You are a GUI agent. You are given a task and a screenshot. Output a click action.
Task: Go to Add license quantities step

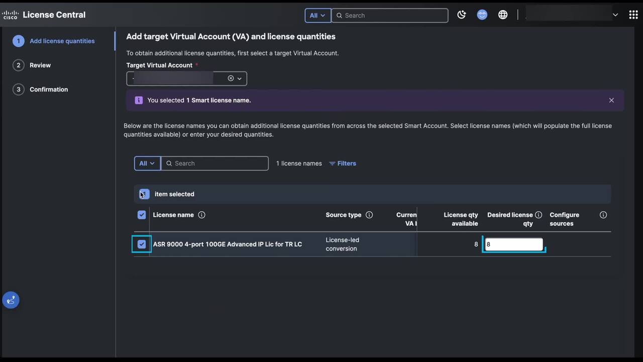[54, 41]
